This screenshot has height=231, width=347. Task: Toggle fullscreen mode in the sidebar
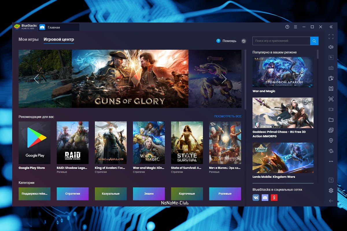[x=331, y=37]
